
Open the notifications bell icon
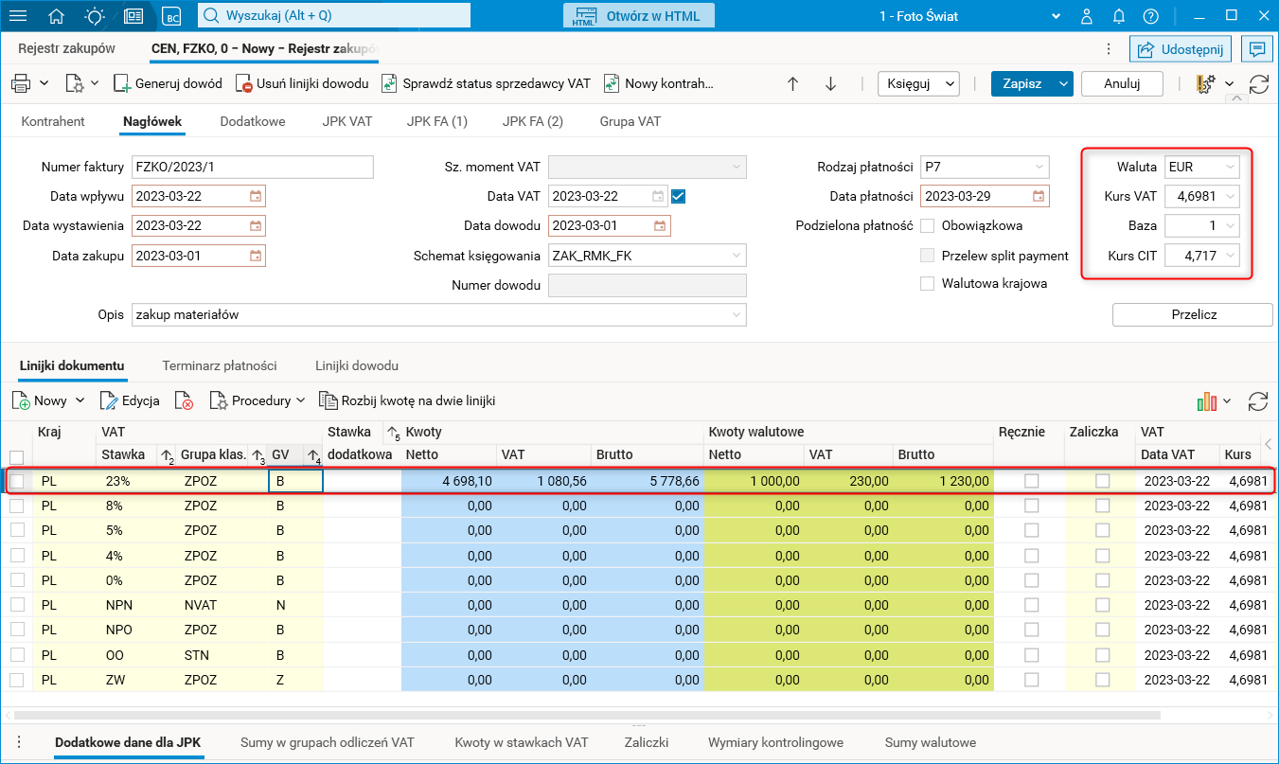click(x=1119, y=16)
